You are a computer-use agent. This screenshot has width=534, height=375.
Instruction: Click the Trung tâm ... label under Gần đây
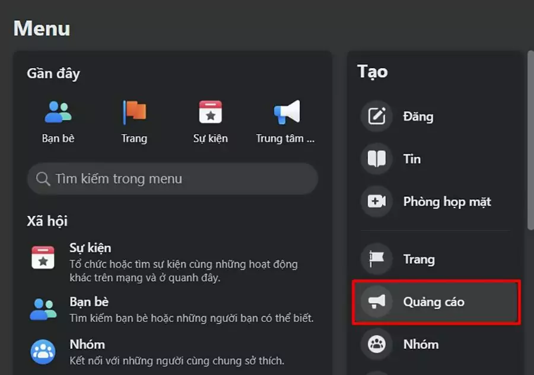285,138
